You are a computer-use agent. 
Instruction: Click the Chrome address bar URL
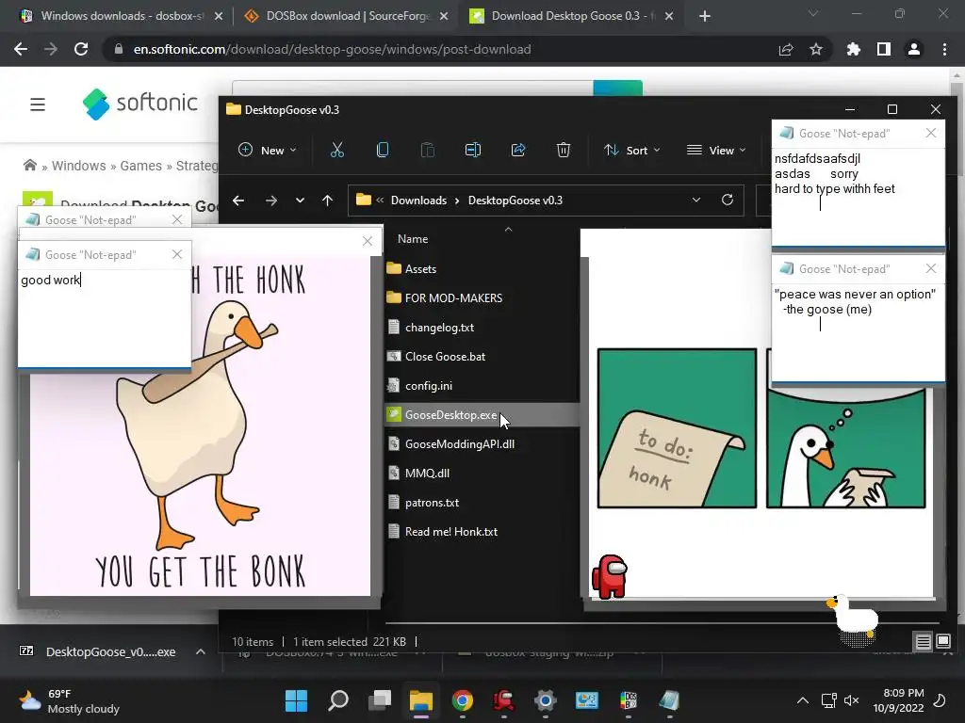[x=333, y=49]
